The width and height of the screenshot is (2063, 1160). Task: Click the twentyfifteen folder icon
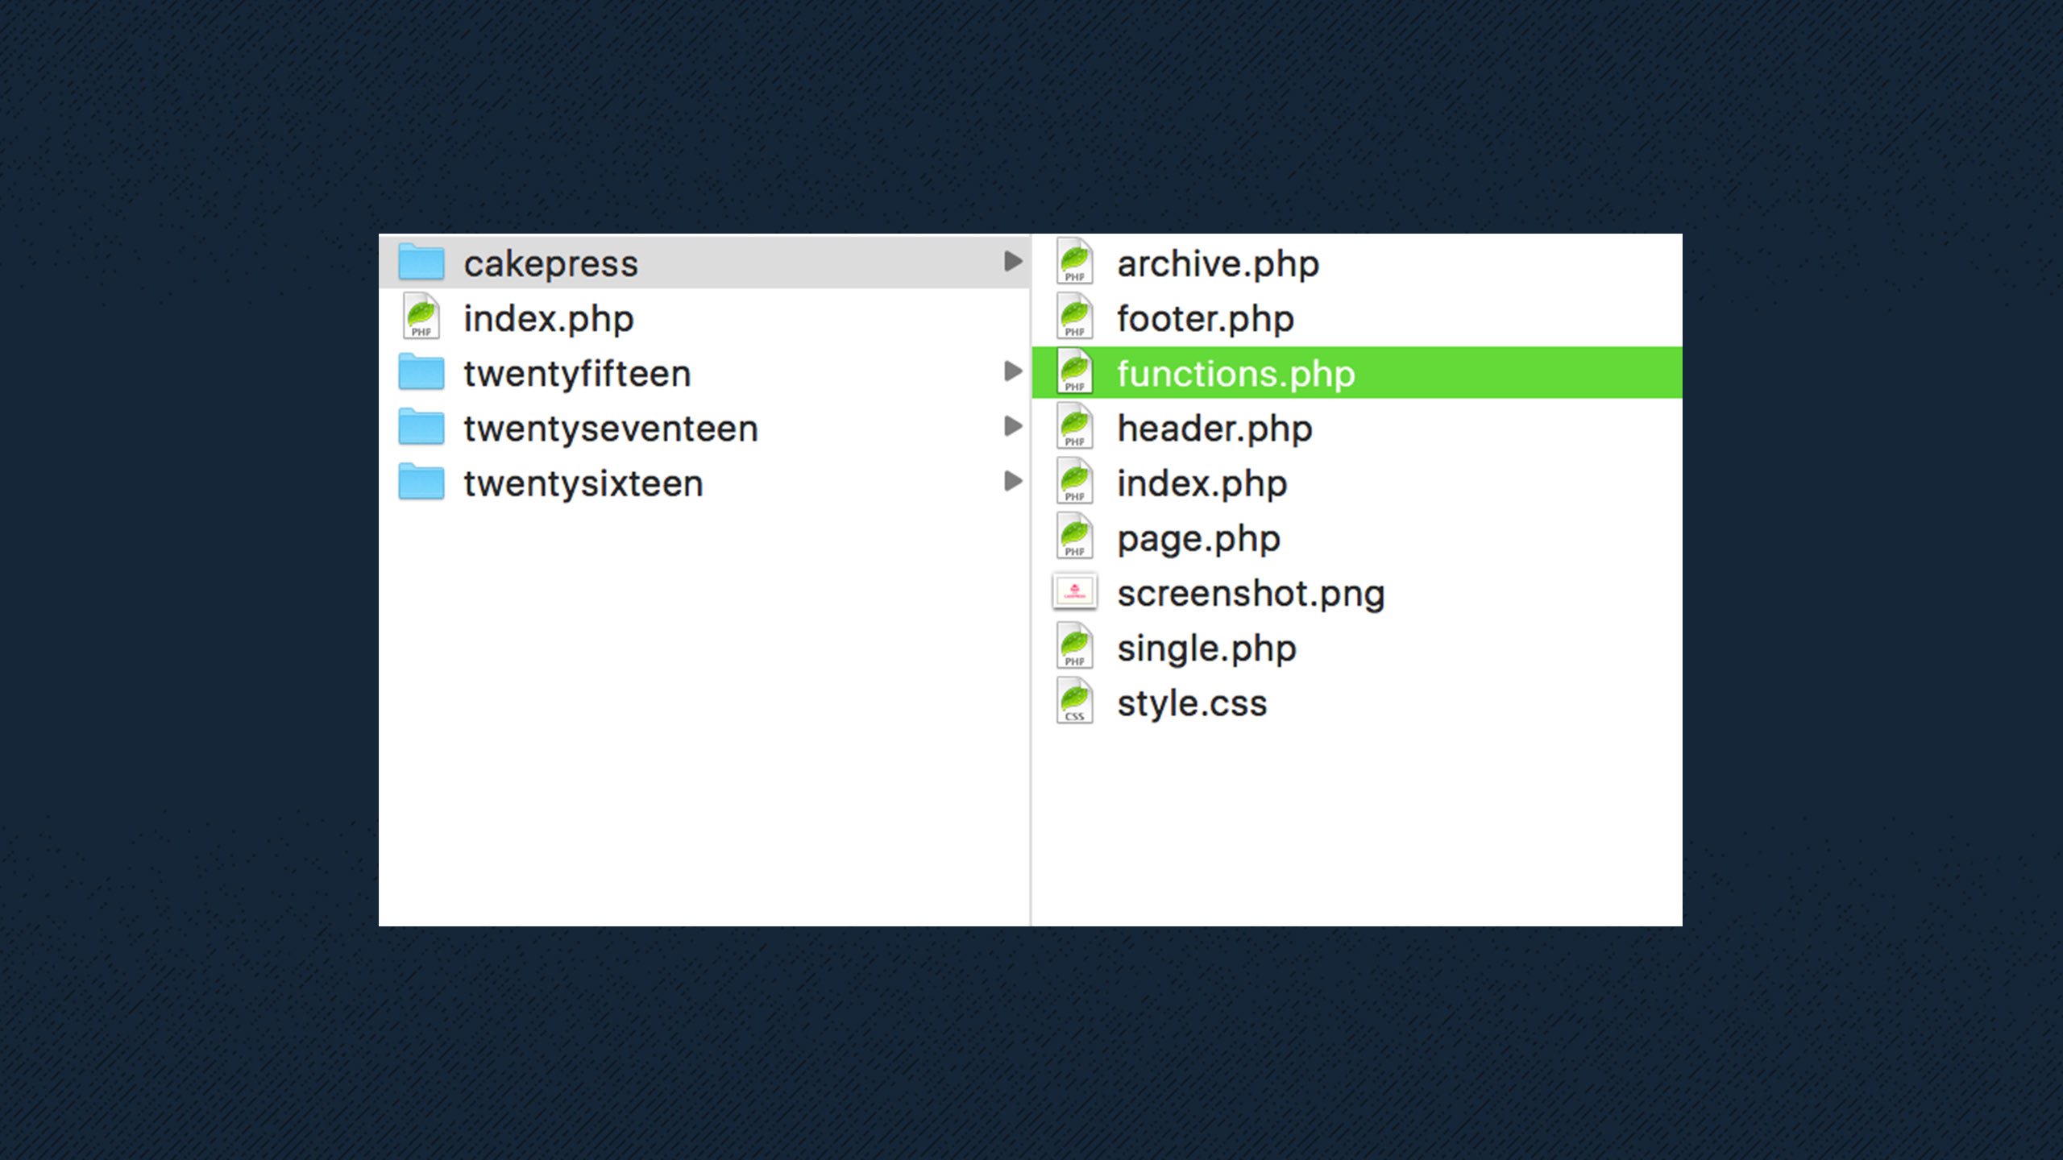(x=421, y=372)
